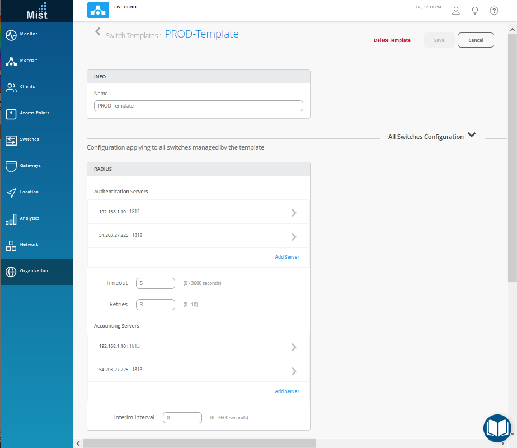
Task: Click the lightbulb icon in header
Action: coord(475,11)
